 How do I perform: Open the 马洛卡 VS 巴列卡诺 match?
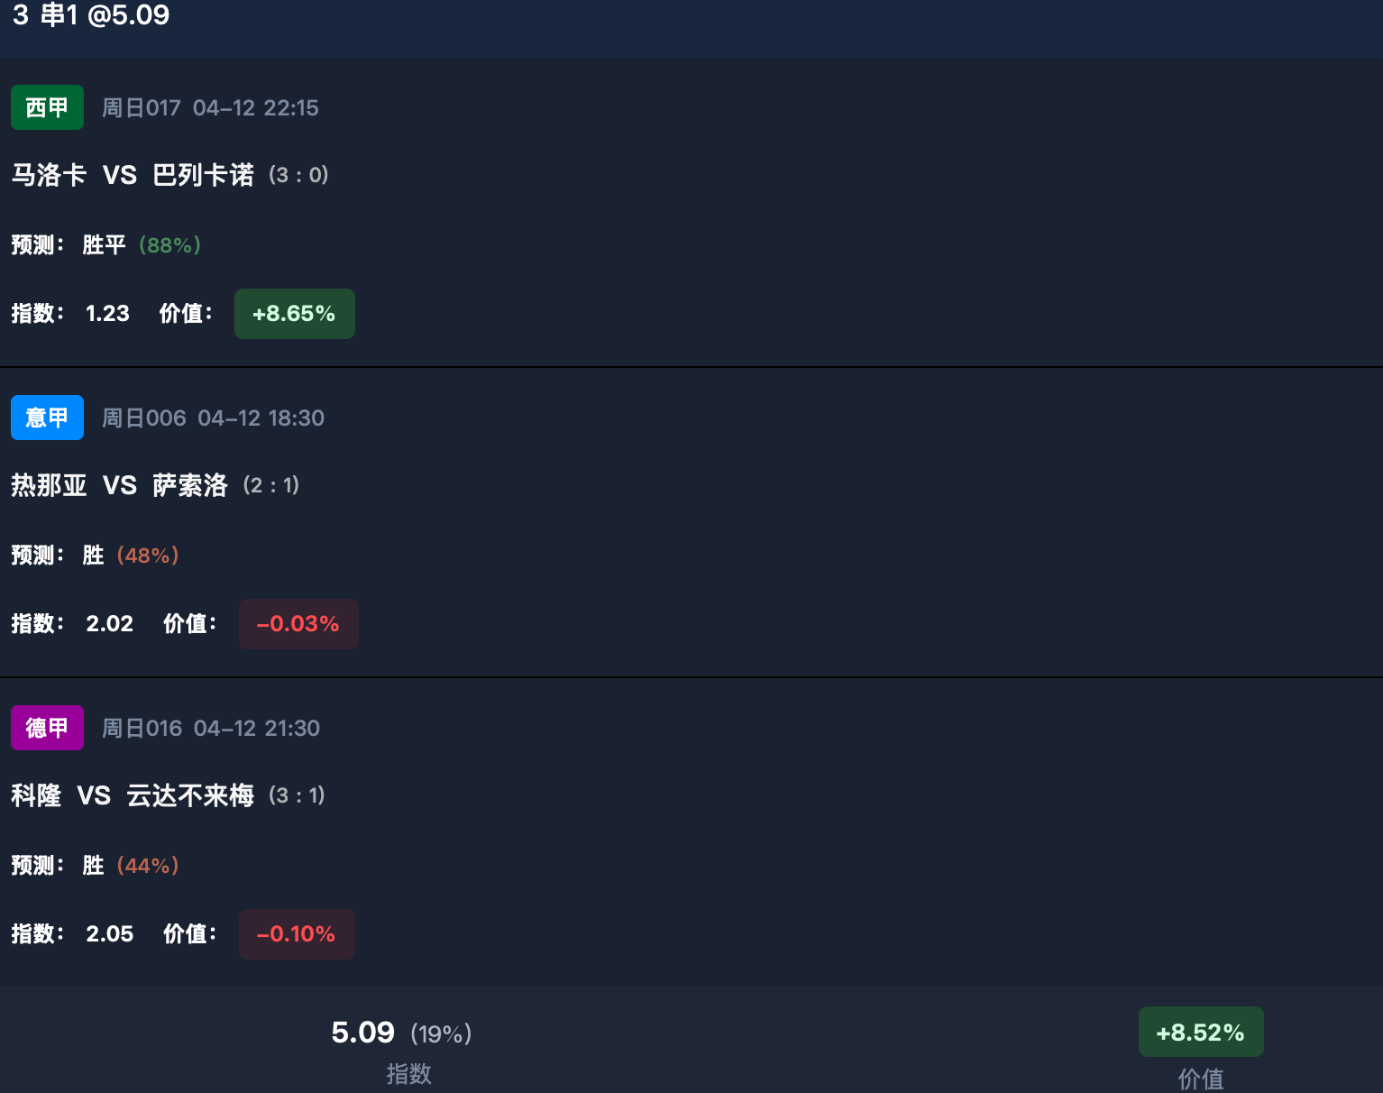click(x=133, y=175)
